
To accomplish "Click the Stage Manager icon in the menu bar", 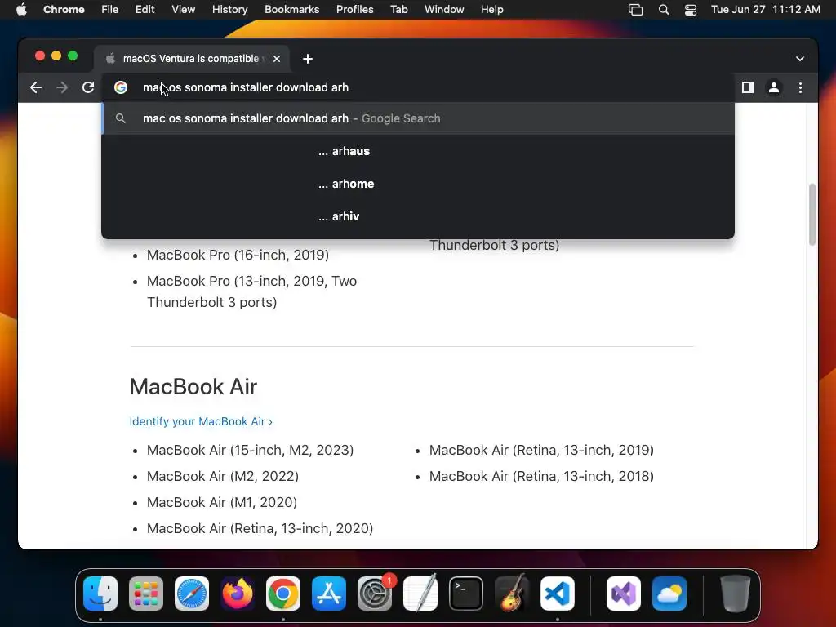I will [635, 10].
